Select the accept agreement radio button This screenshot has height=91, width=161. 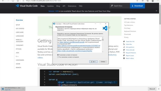click(58, 55)
